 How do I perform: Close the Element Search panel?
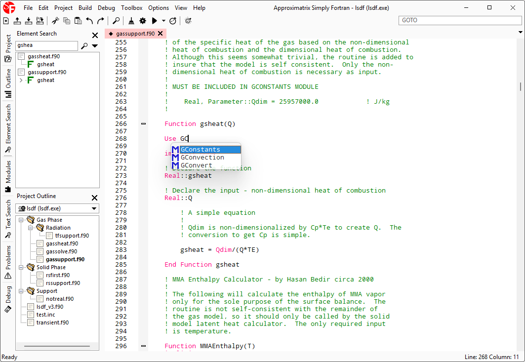pos(95,35)
